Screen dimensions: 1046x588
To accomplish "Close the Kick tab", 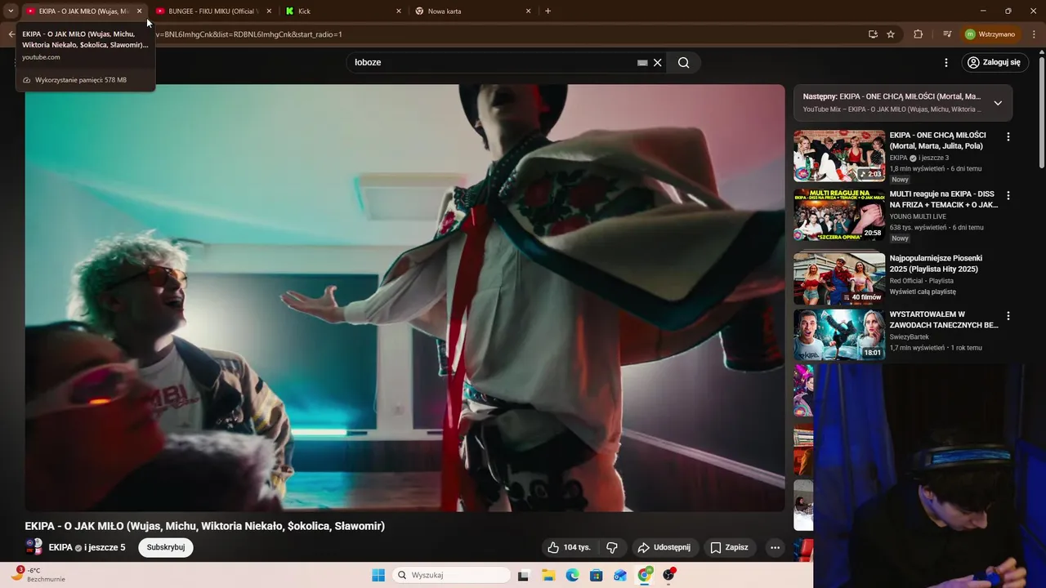I will 399,11.
